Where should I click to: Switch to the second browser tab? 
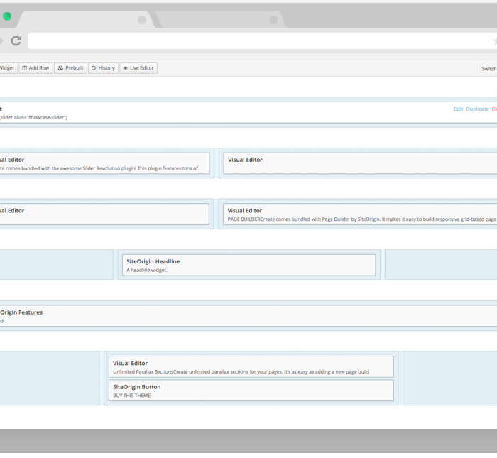pos(222,20)
